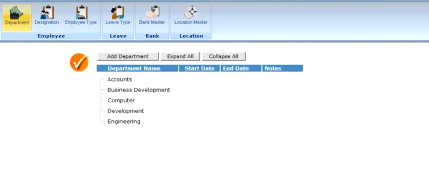This screenshot has height=192, width=429.
Task: Open the Location Master icon
Action: pyautogui.click(x=191, y=16)
